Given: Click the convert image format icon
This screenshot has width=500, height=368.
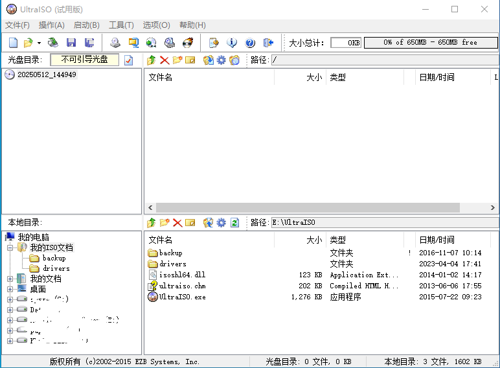Looking at the screenshot, I should coord(151,42).
